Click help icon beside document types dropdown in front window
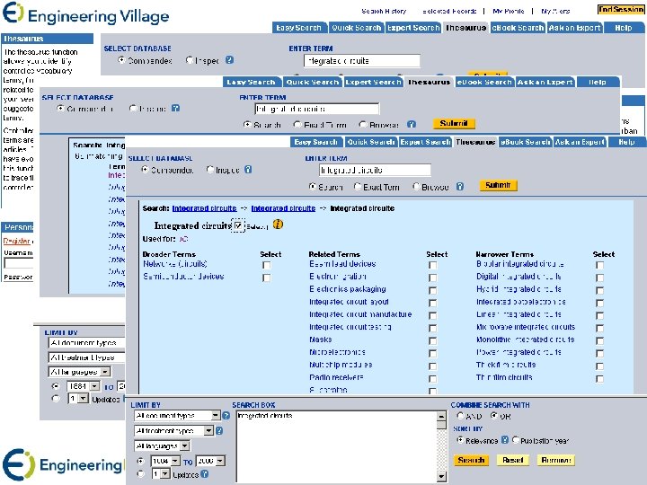The height and width of the screenshot is (485, 647). [x=226, y=415]
